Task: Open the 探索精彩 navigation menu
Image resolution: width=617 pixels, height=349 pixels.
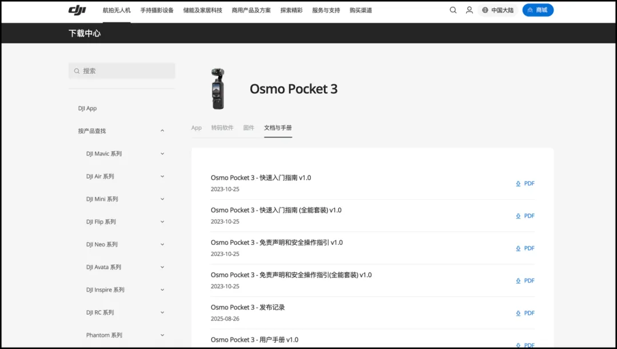Action: [291, 10]
